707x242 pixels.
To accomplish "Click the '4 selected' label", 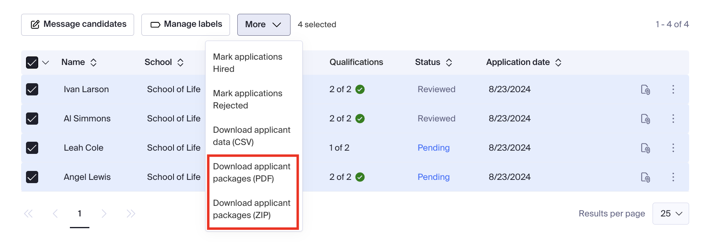I will coord(317,24).
